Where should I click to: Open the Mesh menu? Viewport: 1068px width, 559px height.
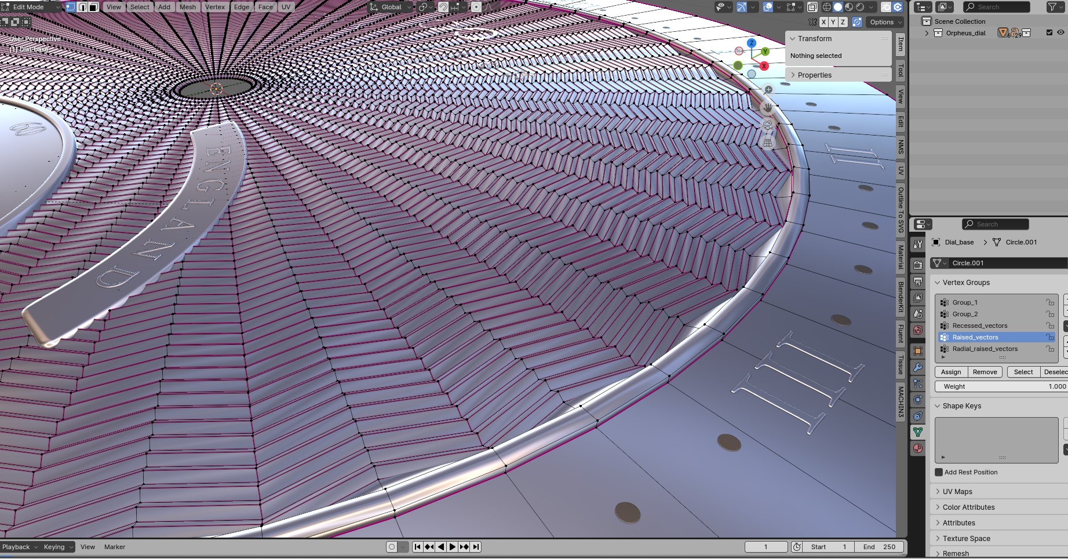(187, 7)
